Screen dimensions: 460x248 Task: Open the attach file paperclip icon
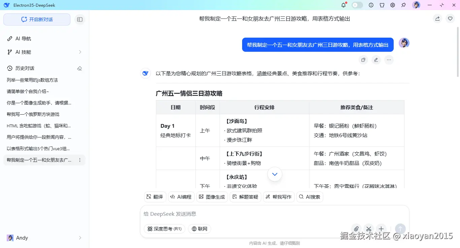[356, 229]
